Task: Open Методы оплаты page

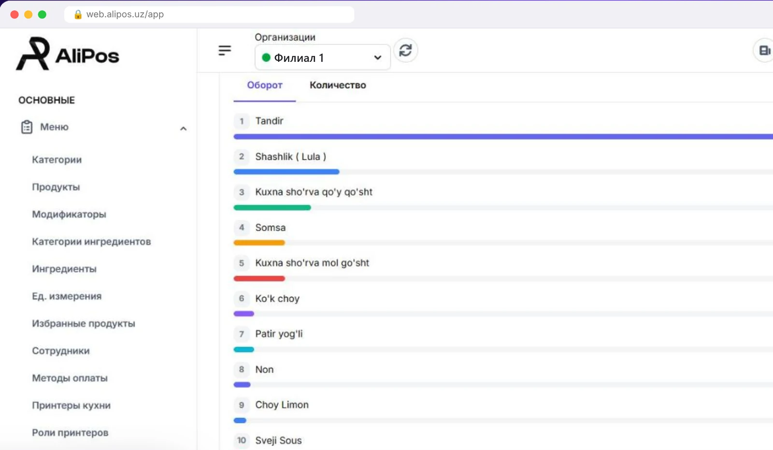Action: tap(70, 378)
